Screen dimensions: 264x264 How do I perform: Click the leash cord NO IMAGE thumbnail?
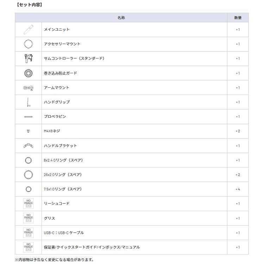[28, 203]
